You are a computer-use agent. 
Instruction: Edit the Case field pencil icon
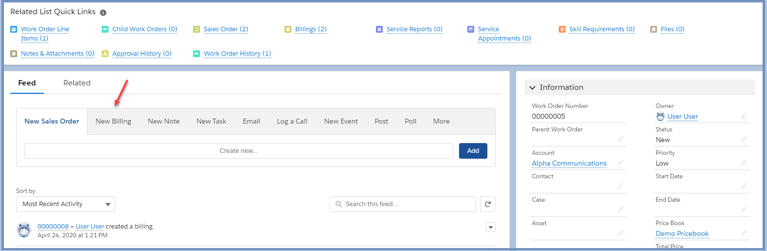[x=620, y=209]
